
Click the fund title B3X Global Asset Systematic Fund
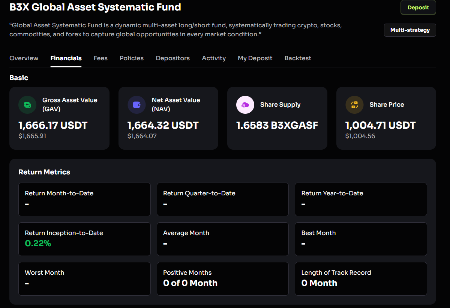coord(95,7)
